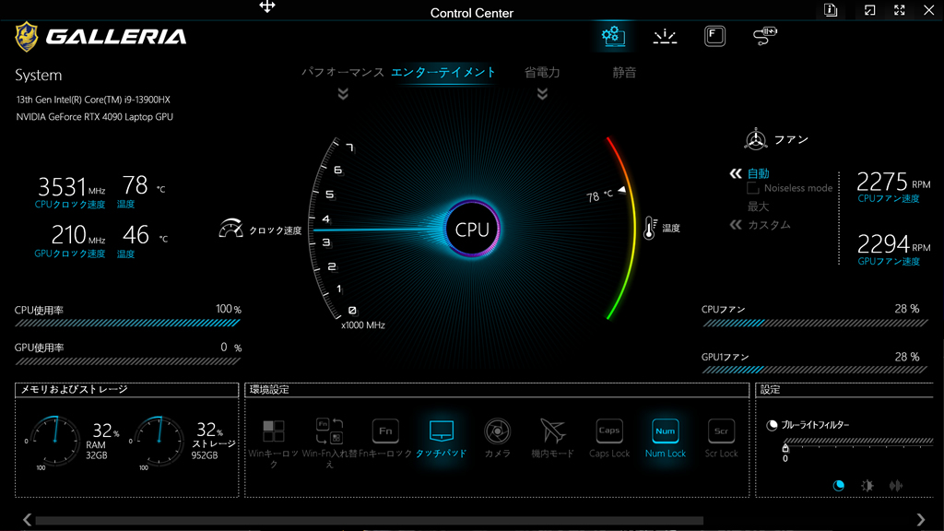
Task: Click the fullscreen expand icon
Action: [x=900, y=10]
